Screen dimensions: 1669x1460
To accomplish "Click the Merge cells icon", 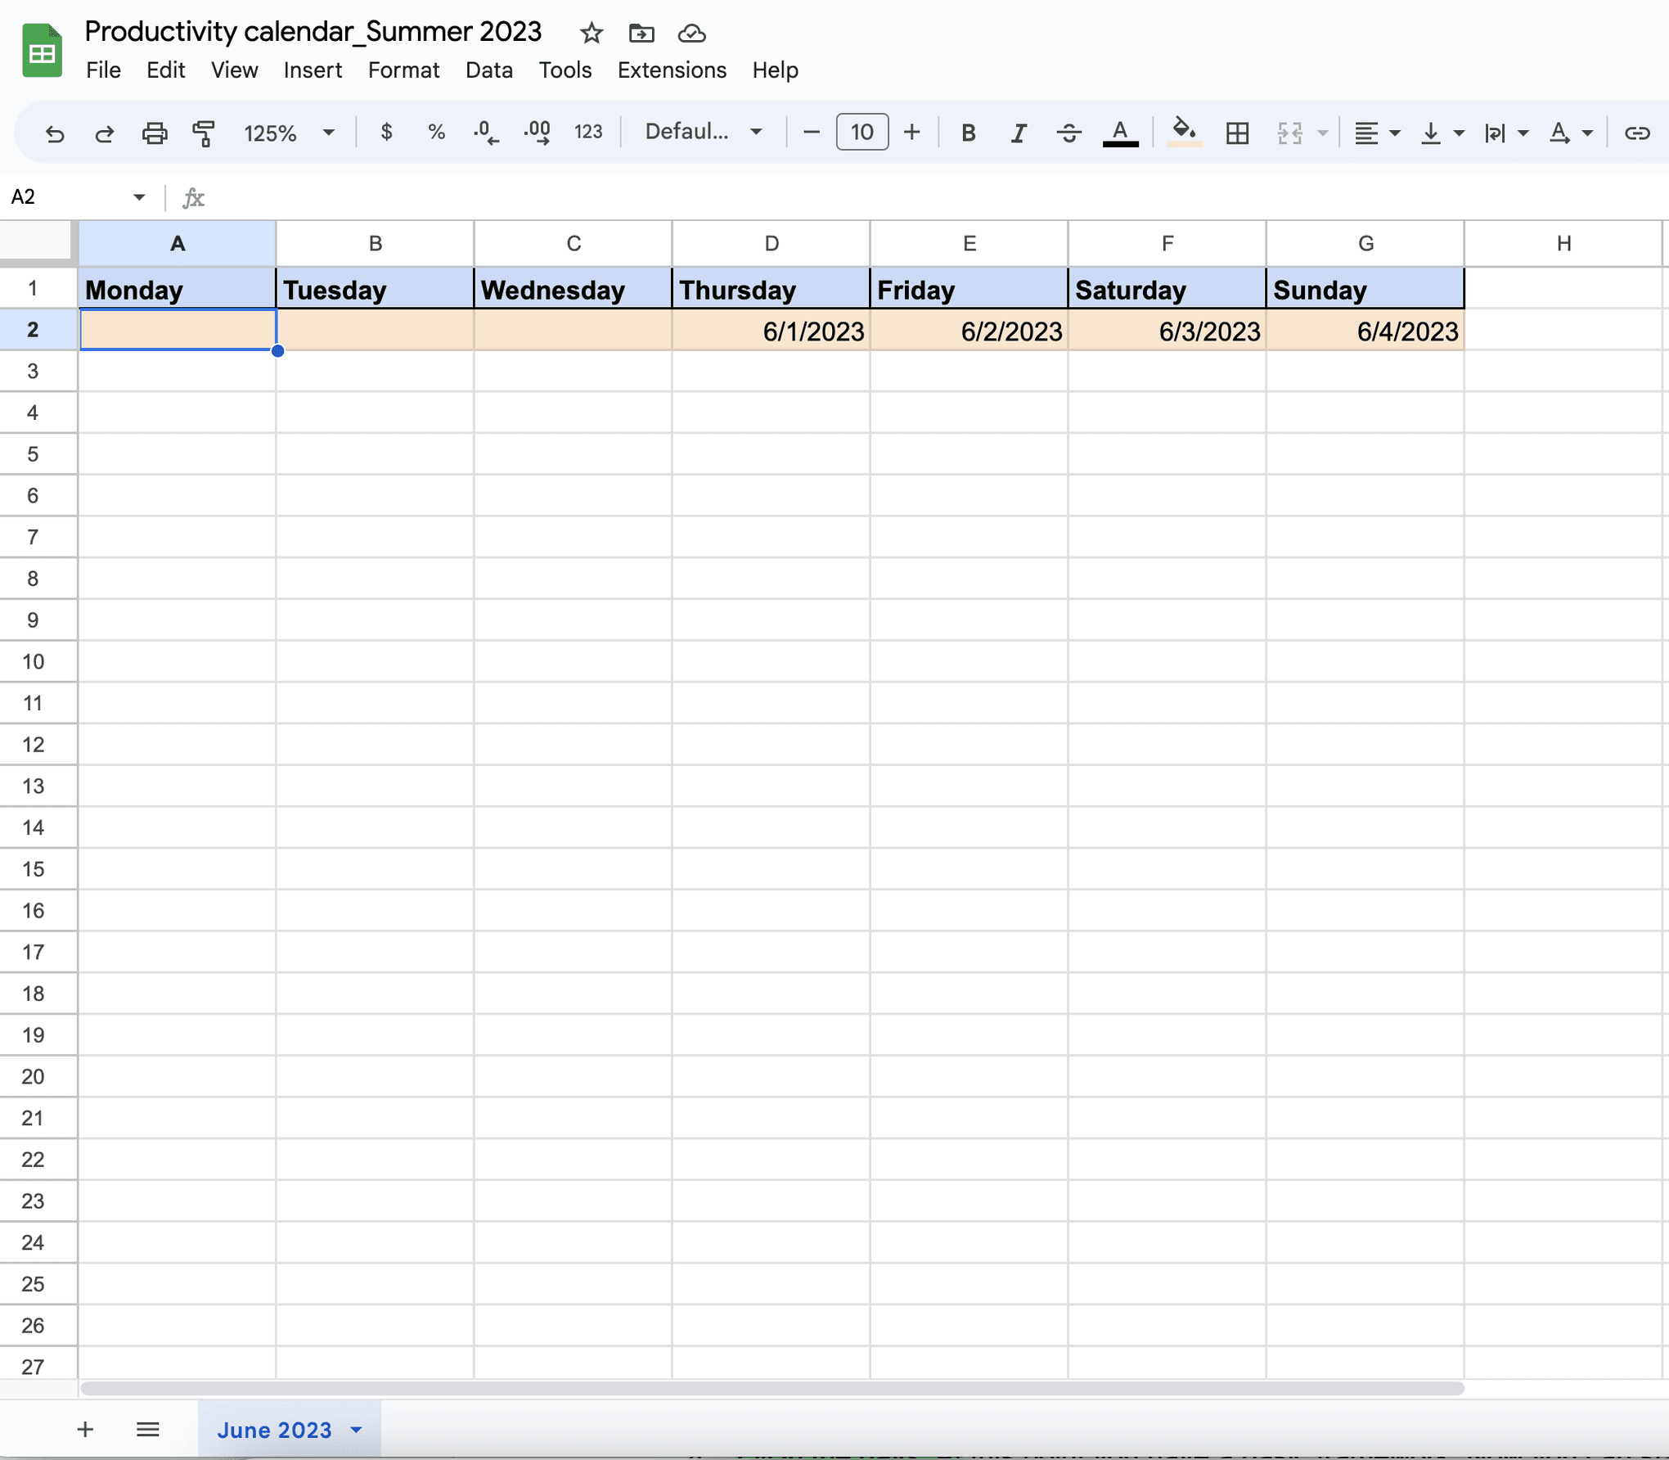I will coord(1289,133).
